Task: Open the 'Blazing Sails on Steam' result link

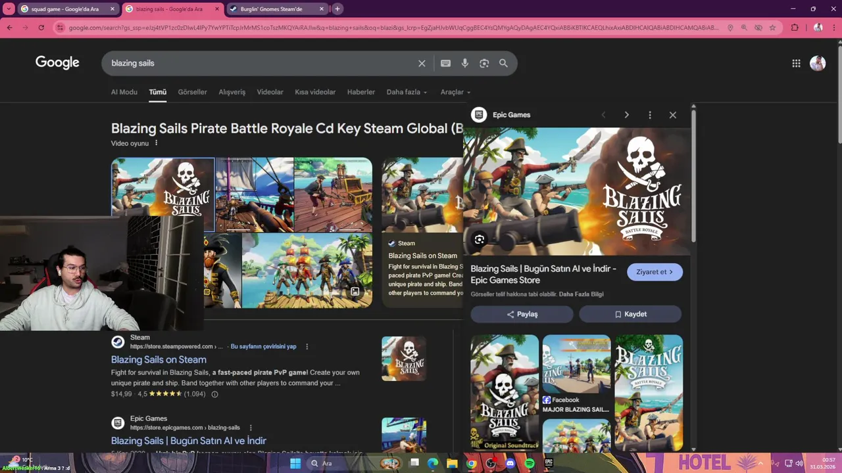Action: [x=159, y=359]
